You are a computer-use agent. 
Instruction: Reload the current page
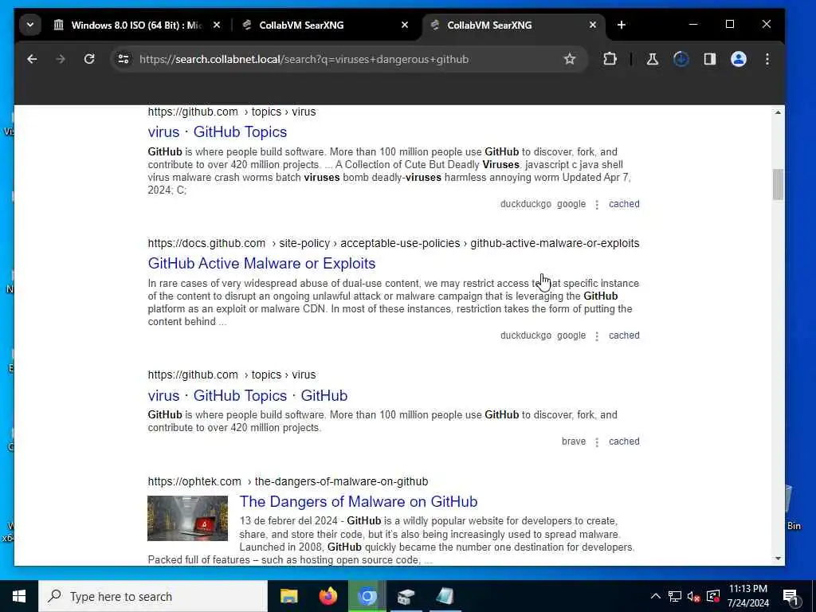click(x=89, y=59)
